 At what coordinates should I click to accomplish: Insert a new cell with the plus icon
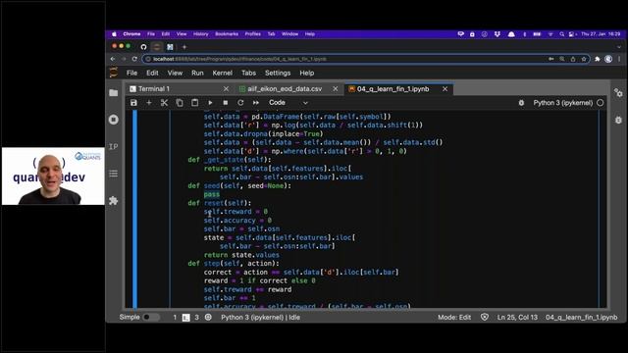pos(149,103)
